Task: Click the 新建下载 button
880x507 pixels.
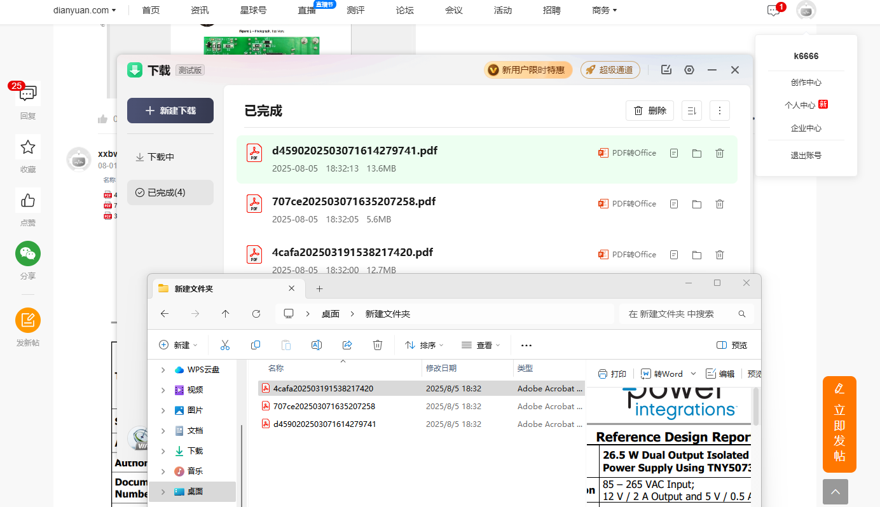Action: tap(170, 111)
